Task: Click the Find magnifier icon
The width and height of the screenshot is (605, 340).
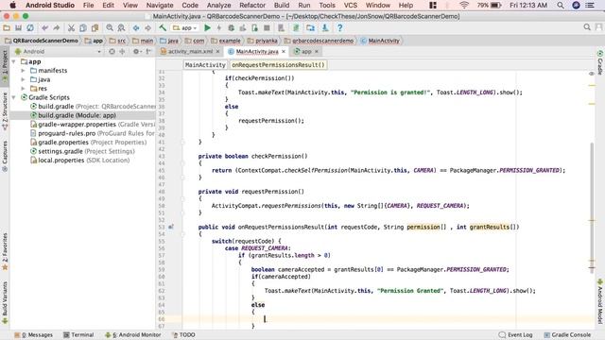Action: tap(110, 27)
